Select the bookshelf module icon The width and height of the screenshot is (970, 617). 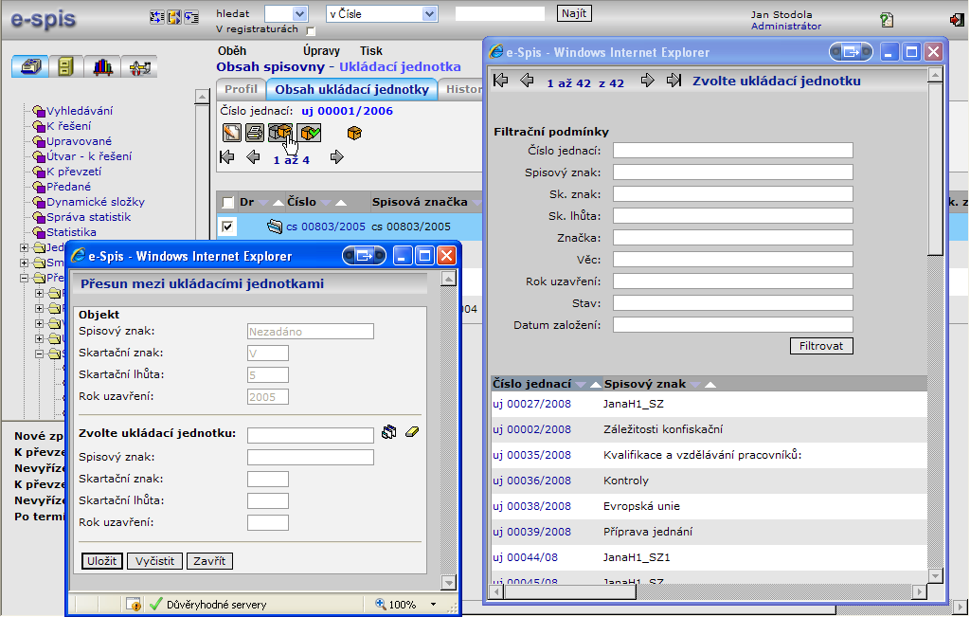click(x=102, y=66)
